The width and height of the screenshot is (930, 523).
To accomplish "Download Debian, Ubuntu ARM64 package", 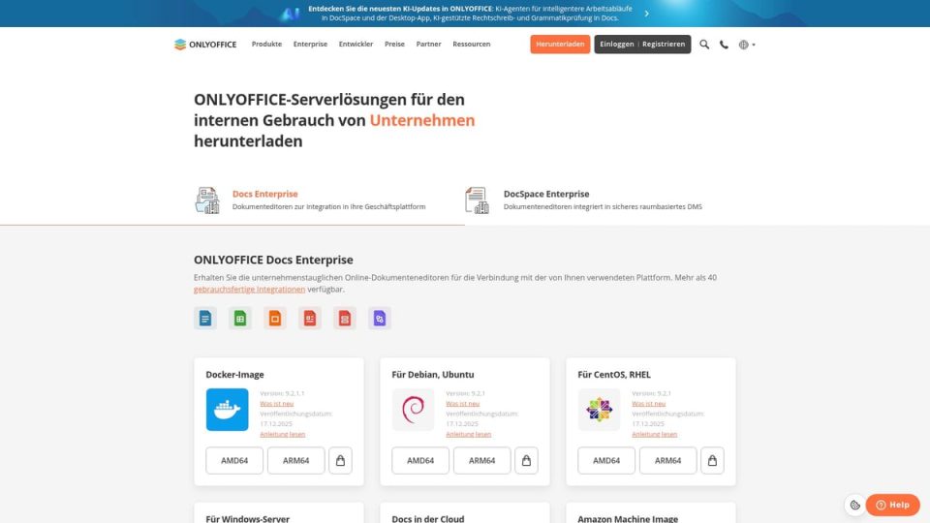I will 482,461.
